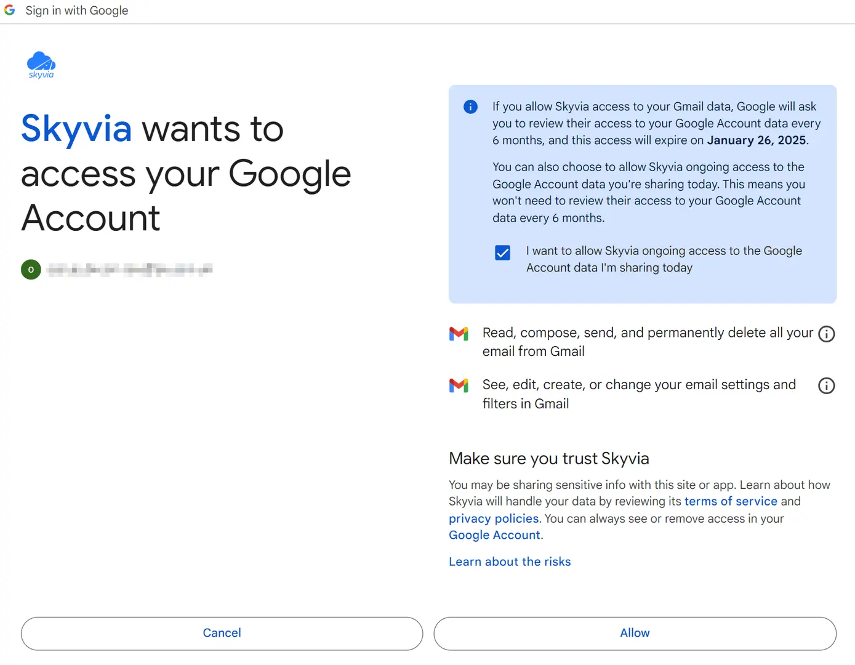The image size is (855, 665).
Task: Click the 'Sign in with Google' header text
Action: click(x=77, y=10)
